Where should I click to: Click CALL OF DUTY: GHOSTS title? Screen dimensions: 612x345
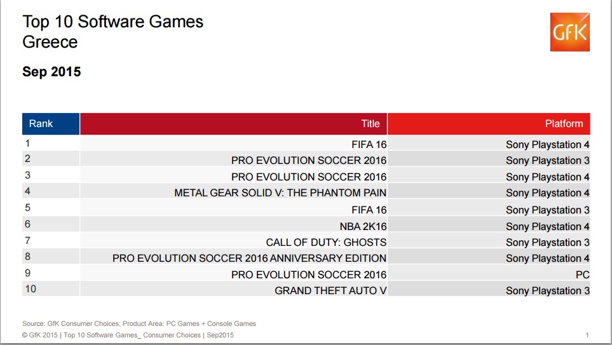326,242
